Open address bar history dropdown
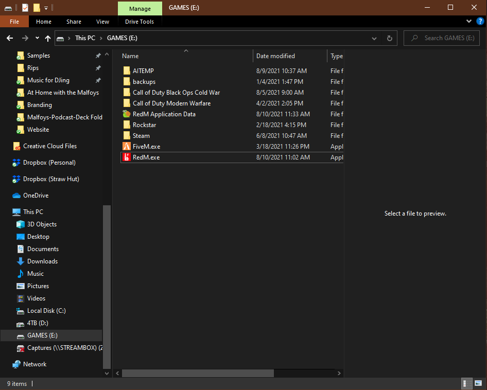The width and height of the screenshot is (487, 390). [374, 38]
